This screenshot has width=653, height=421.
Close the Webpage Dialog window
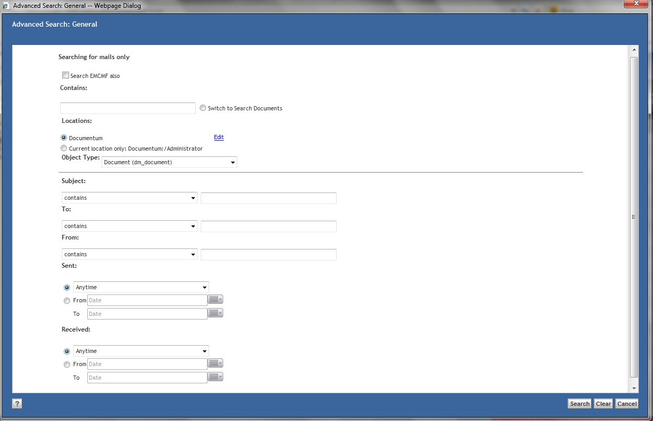(x=636, y=4)
